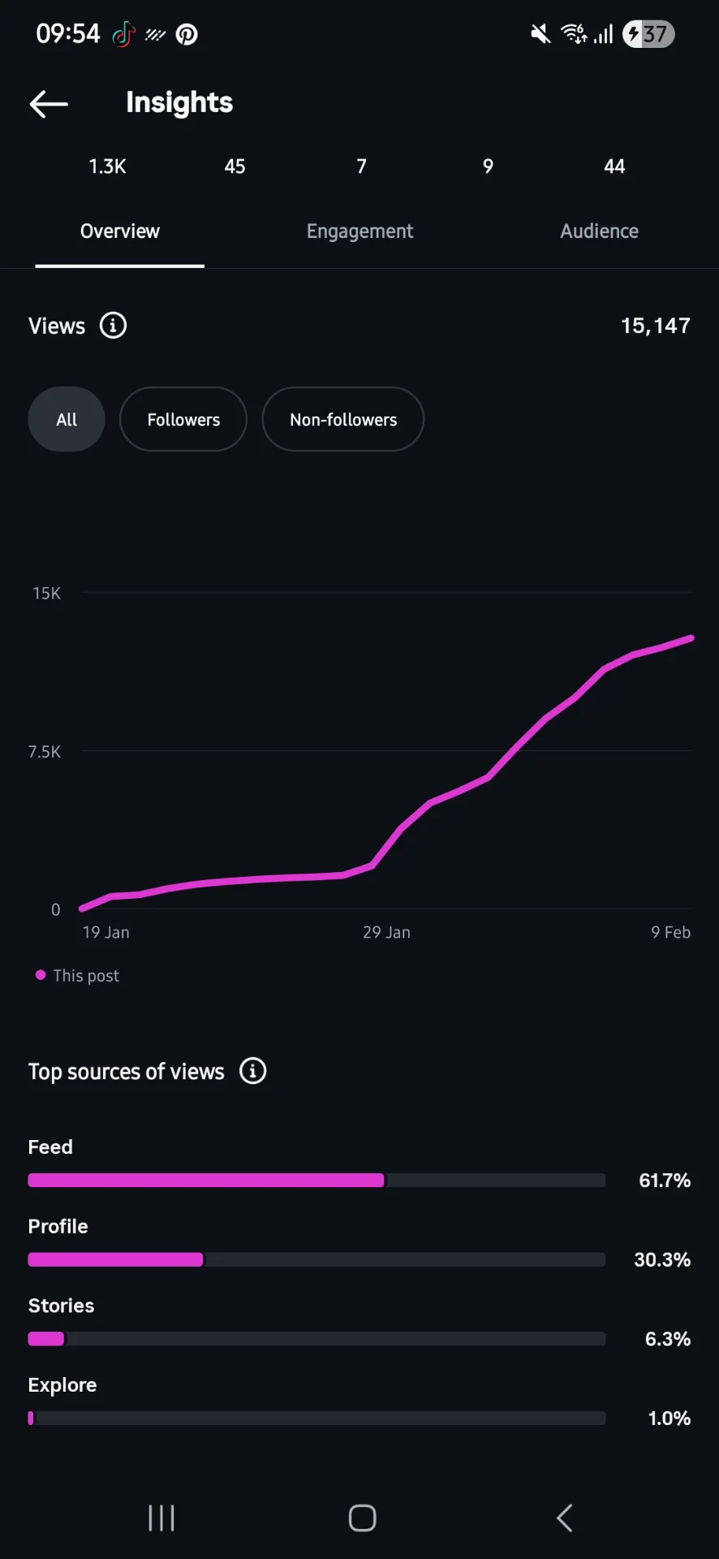Switch to the Overview tab

pyautogui.click(x=120, y=231)
